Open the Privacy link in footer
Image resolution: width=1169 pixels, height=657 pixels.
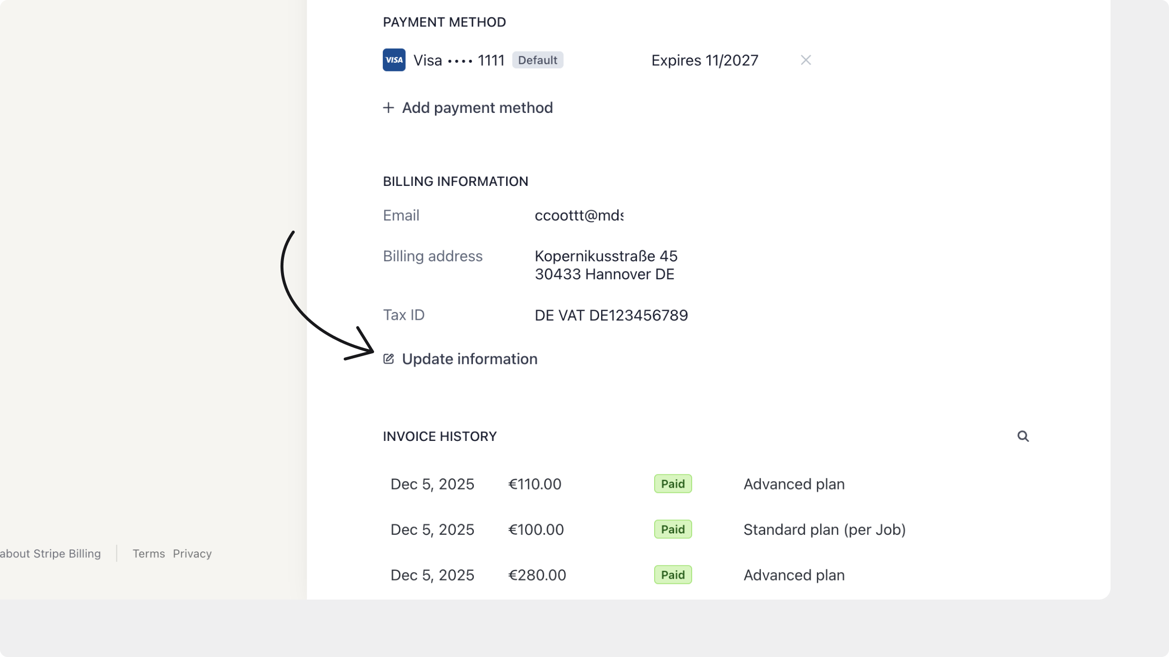coord(192,554)
